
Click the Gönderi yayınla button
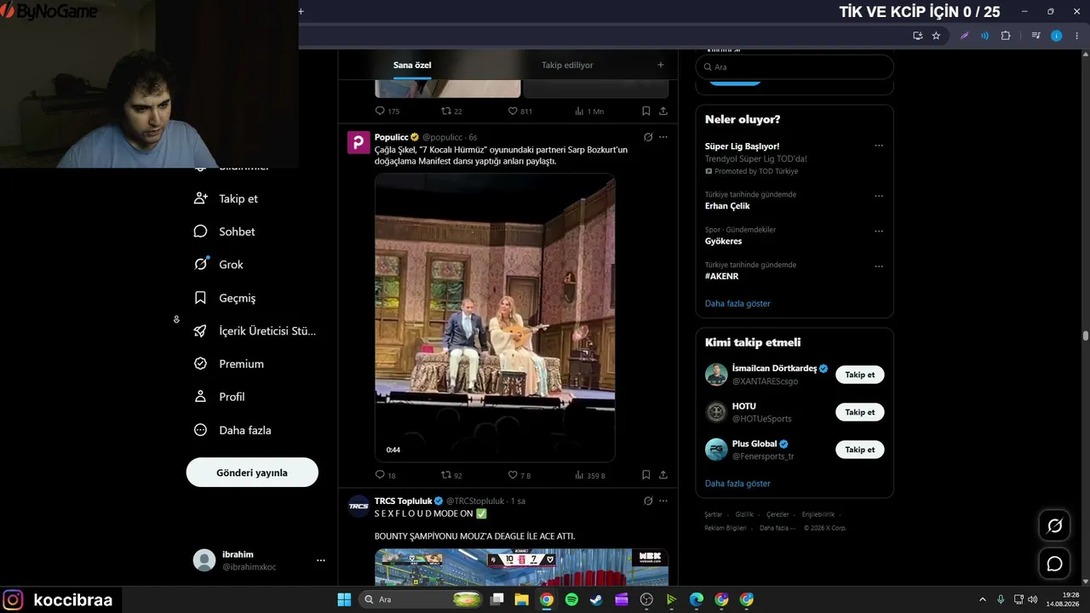(x=252, y=473)
